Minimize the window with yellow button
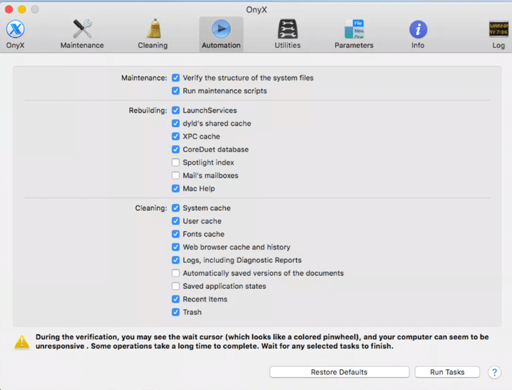Image resolution: width=512 pixels, height=390 pixels. click(22, 10)
